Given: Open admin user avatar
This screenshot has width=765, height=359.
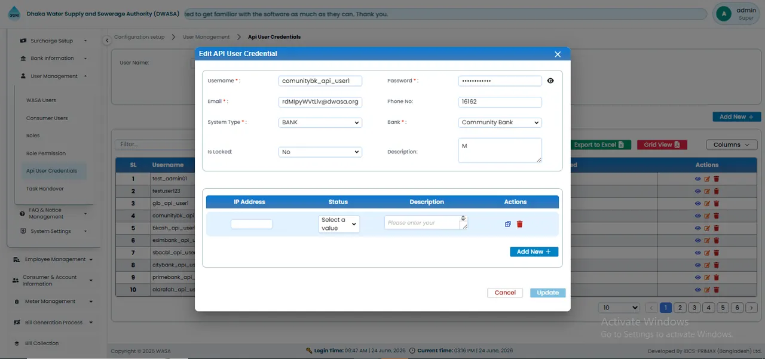Looking at the screenshot, I should [x=724, y=14].
